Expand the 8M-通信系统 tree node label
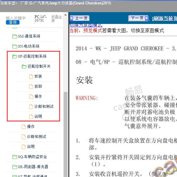 point(29,36)
